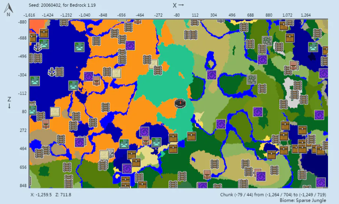Open buried treasure chest near X 1,099, Z -711
The image size is (339, 204).
coord(290,38)
